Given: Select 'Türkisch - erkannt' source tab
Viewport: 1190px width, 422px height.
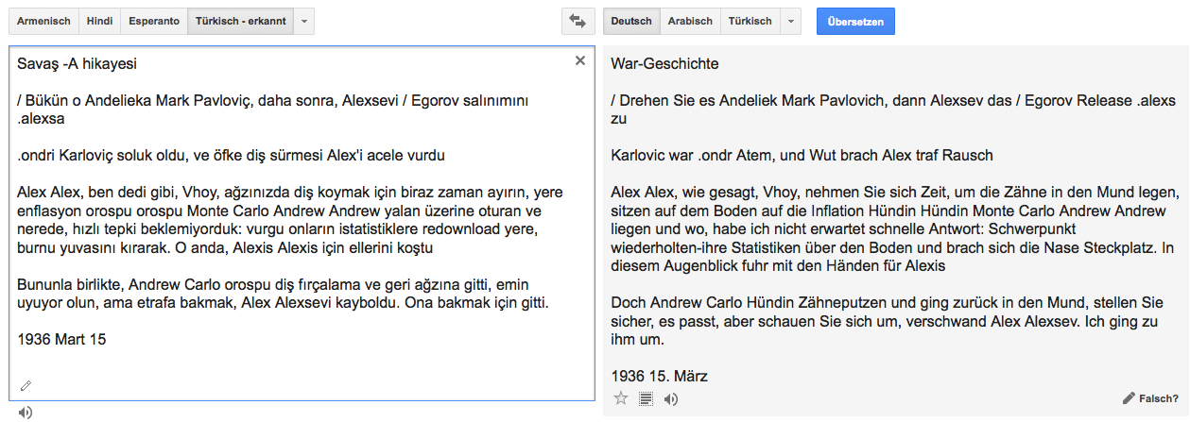Looking at the screenshot, I should tap(240, 21).
